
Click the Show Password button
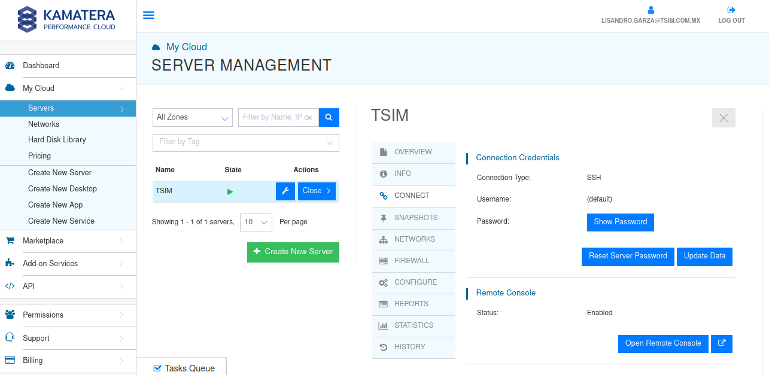click(620, 222)
